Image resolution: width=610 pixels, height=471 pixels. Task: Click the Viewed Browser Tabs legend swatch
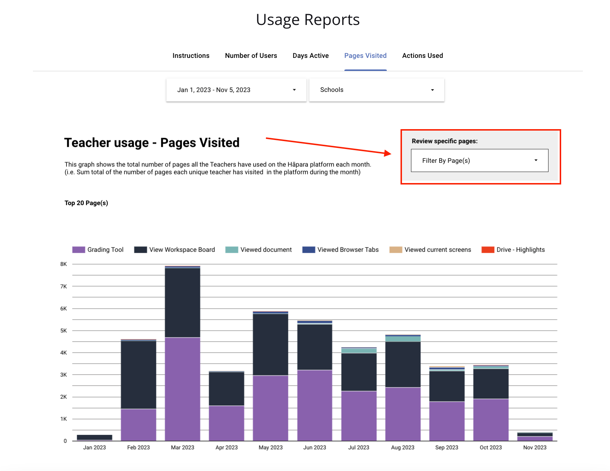[x=309, y=250]
